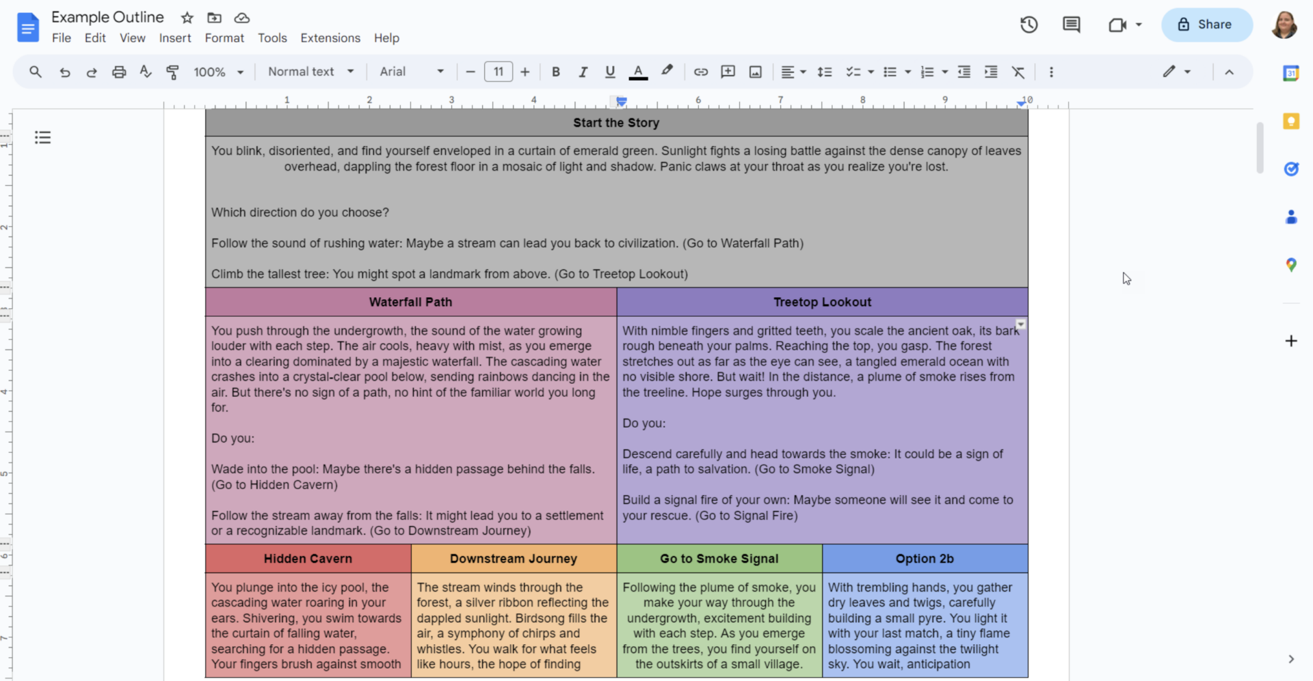Image resolution: width=1313 pixels, height=681 pixels.
Task: Underline the selected text
Action: click(609, 72)
